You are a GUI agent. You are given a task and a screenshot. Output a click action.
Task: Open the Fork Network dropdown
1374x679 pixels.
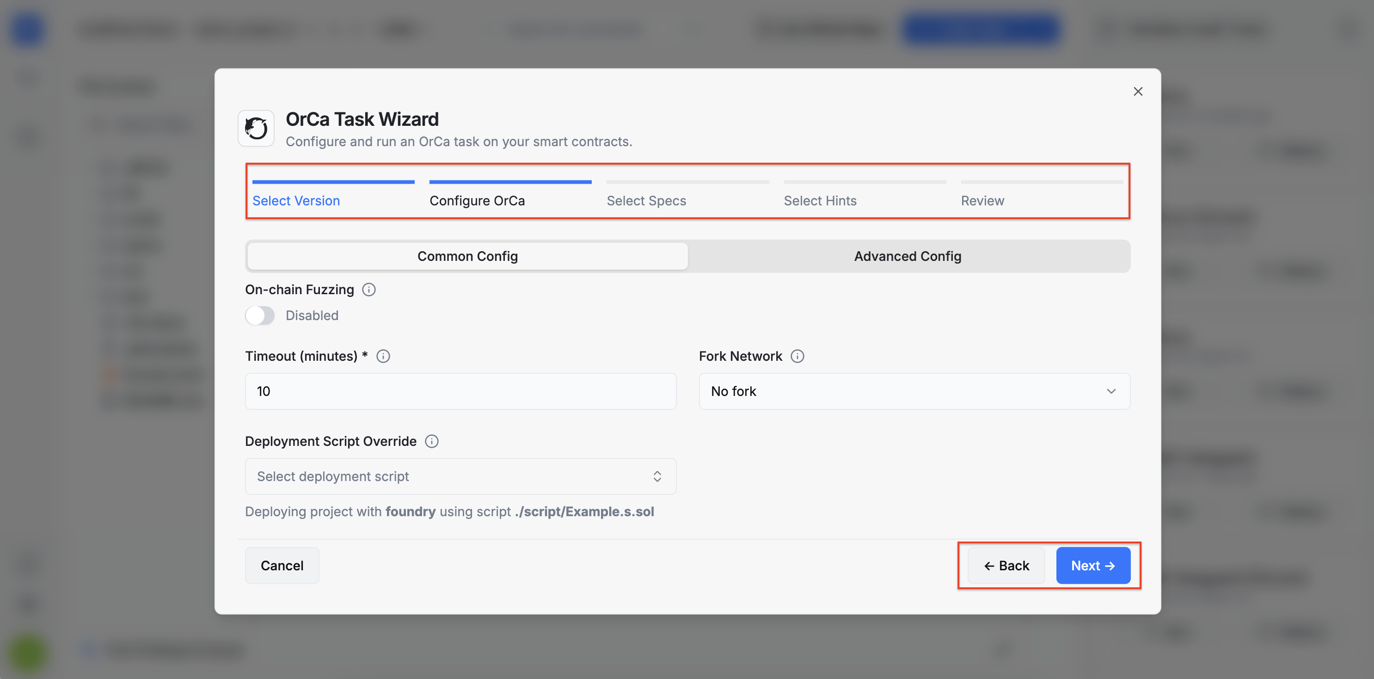coord(914,391)
